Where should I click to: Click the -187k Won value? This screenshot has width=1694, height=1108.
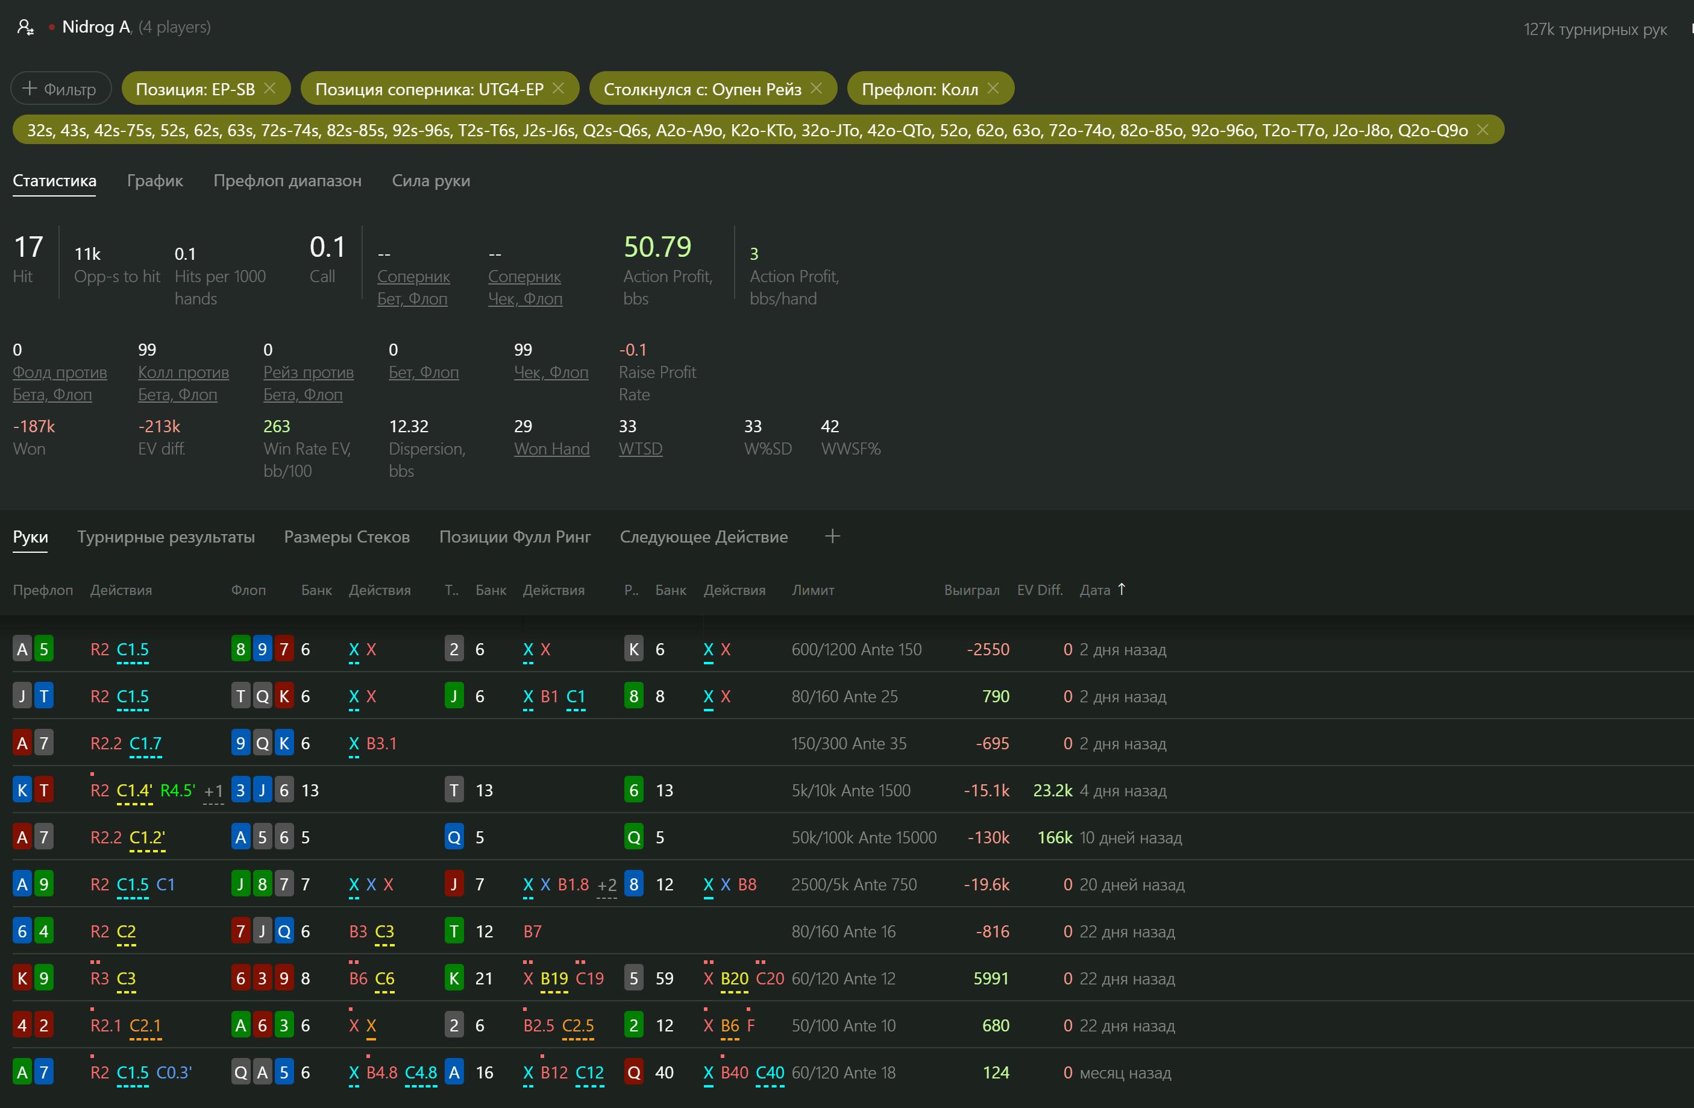[34, 427]
